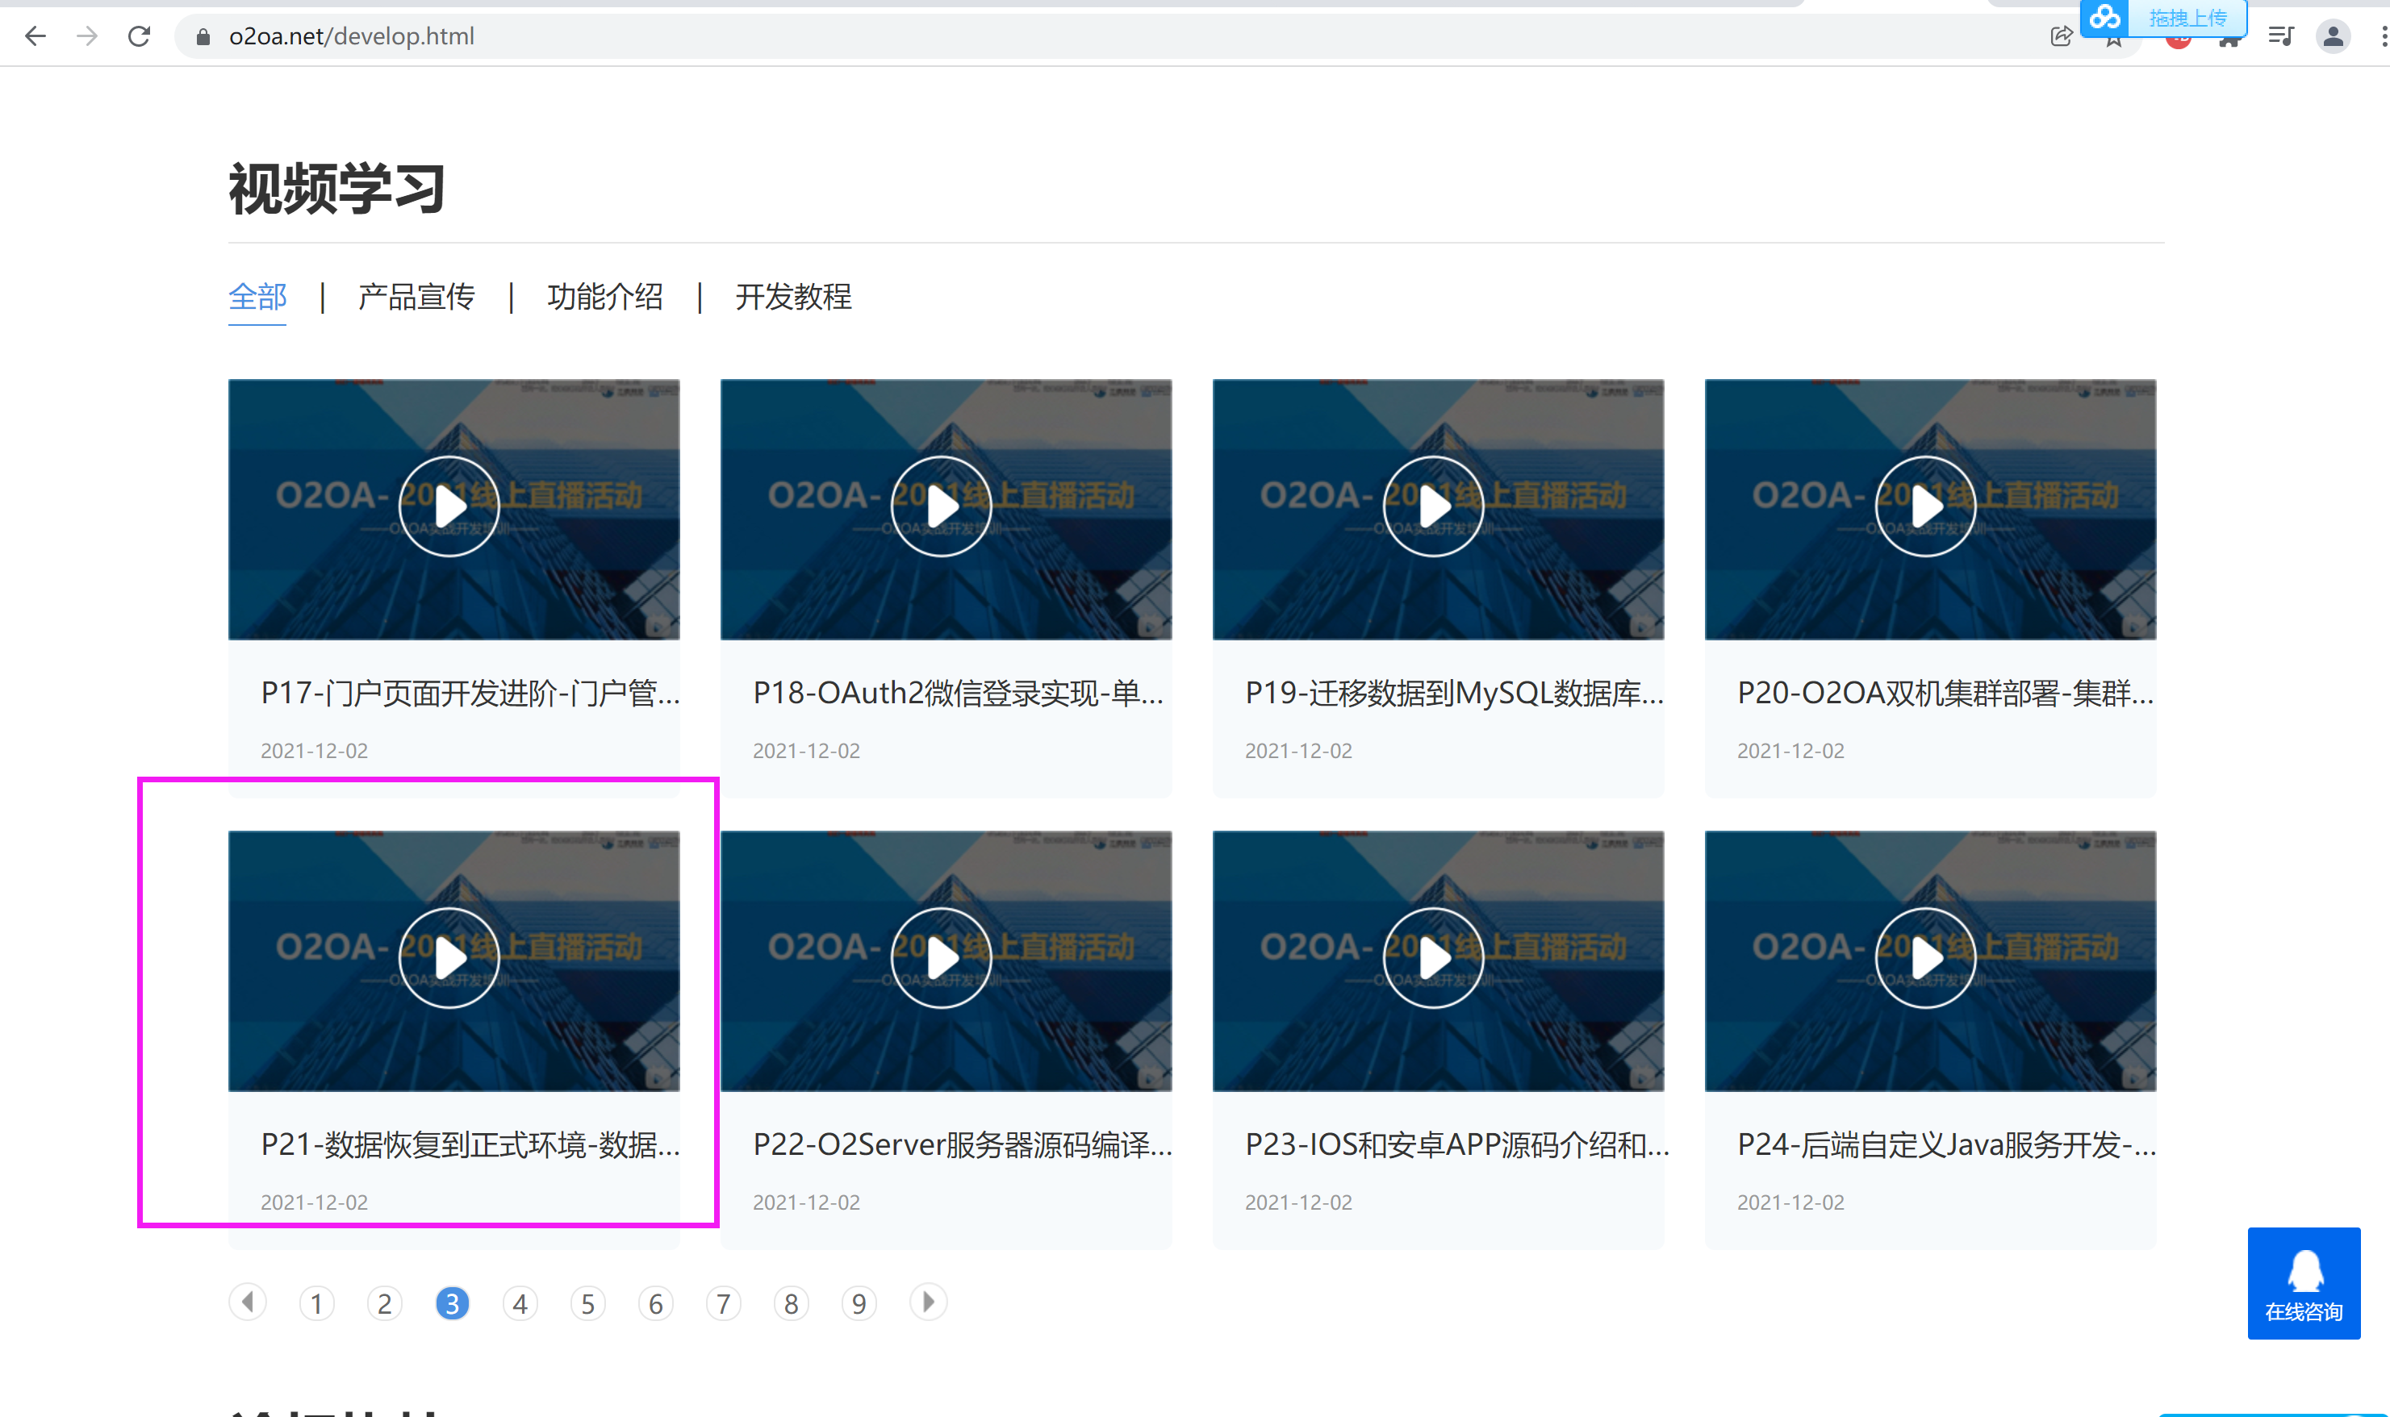
Task: Navigate back with the back arrow
Action: [35, 36]
